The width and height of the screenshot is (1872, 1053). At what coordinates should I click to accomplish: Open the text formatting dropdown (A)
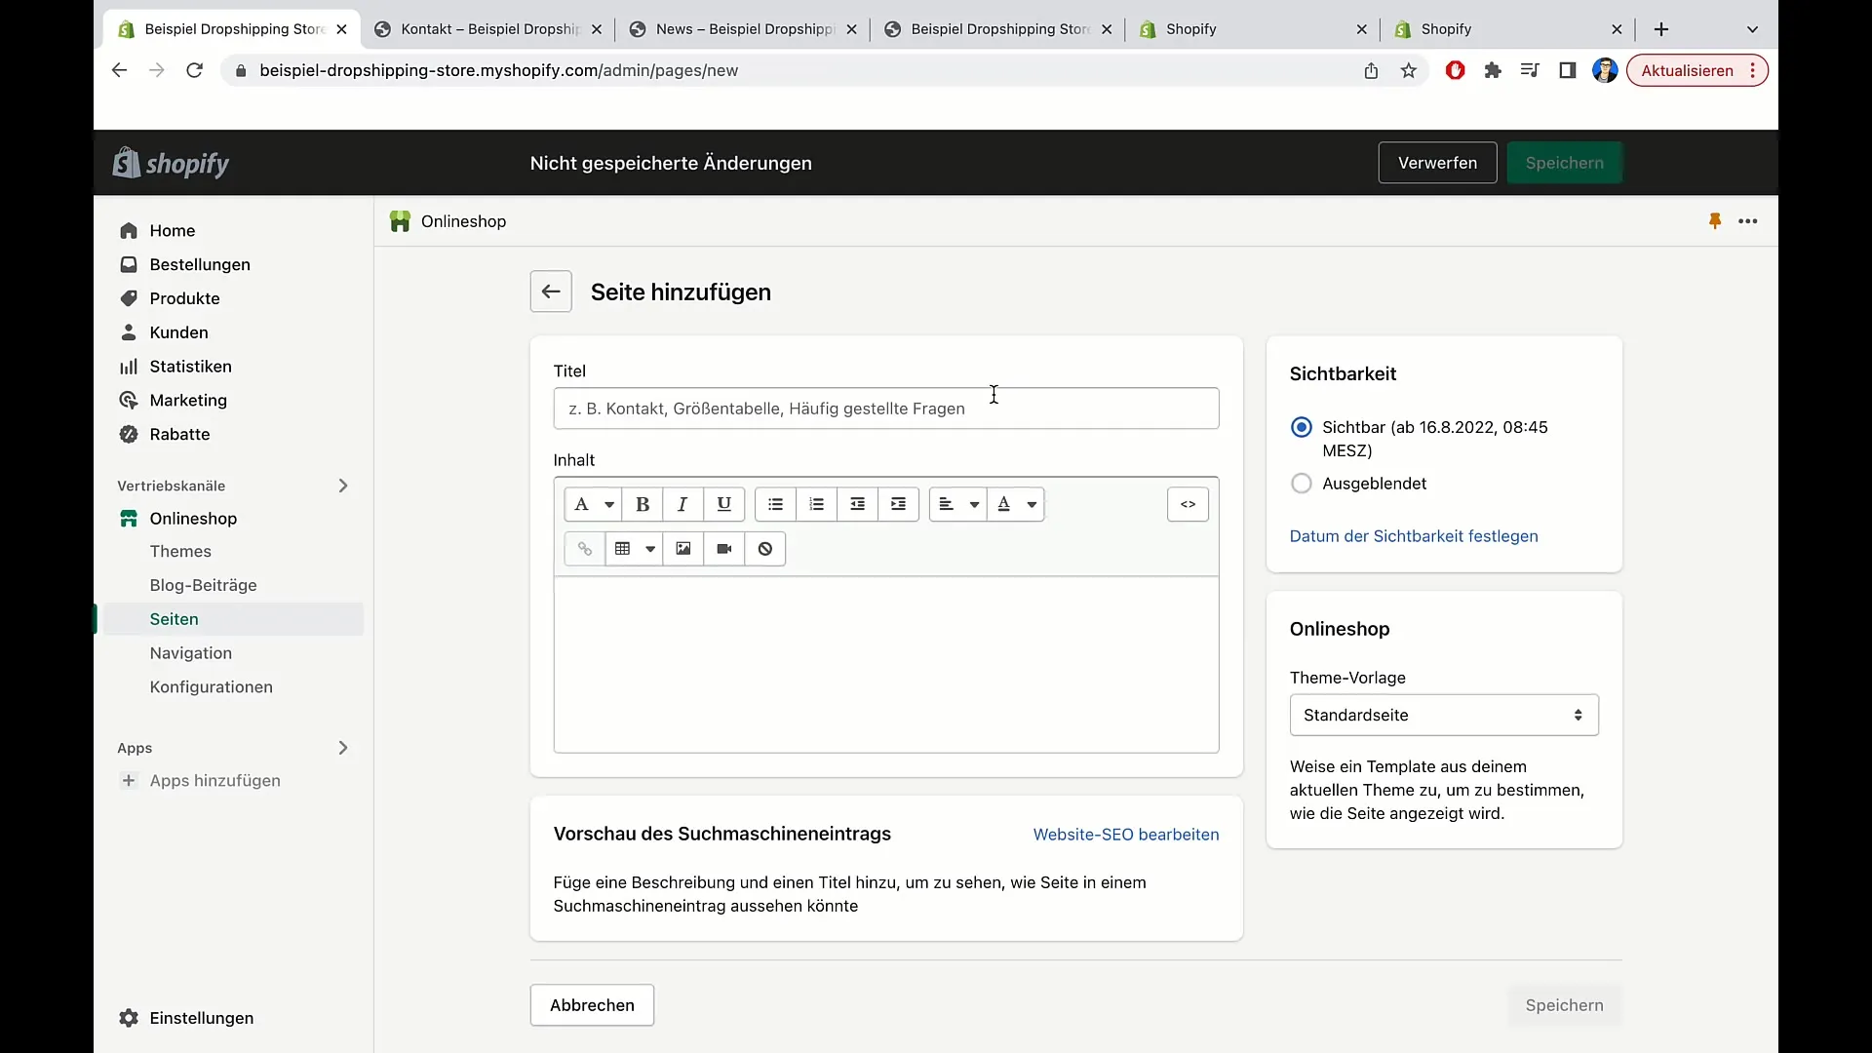[593, 504]
